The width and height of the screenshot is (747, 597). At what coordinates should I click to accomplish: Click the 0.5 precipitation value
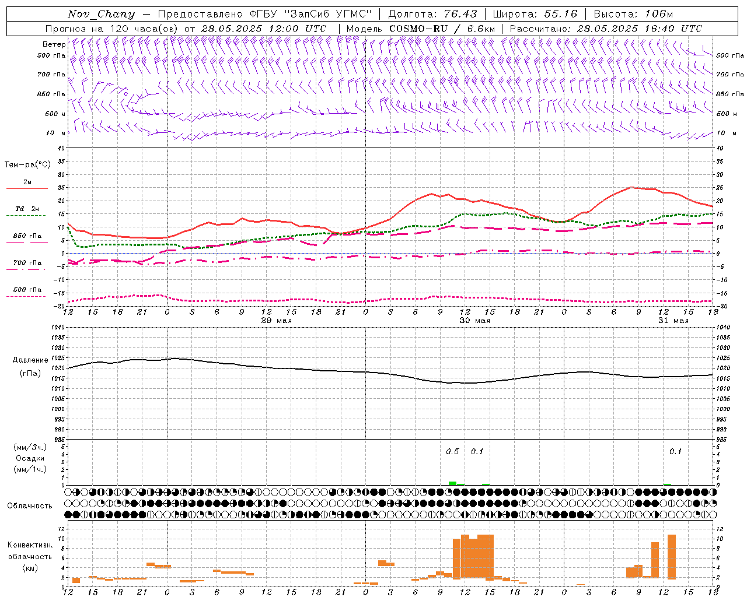point(452,452)
